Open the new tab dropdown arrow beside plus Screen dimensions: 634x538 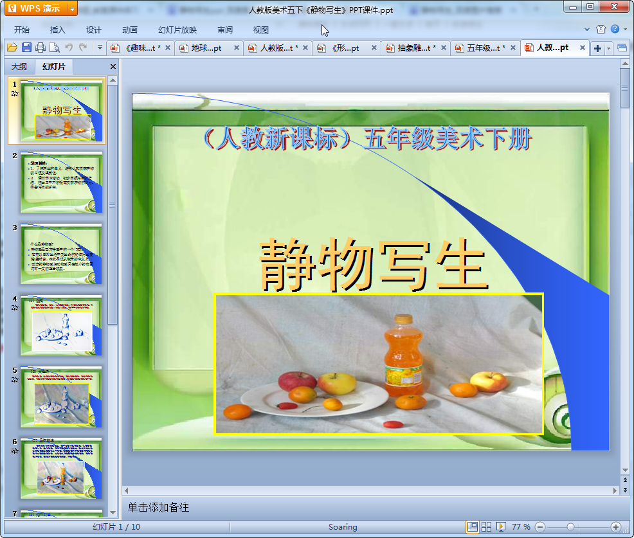(x=608, y=48)
